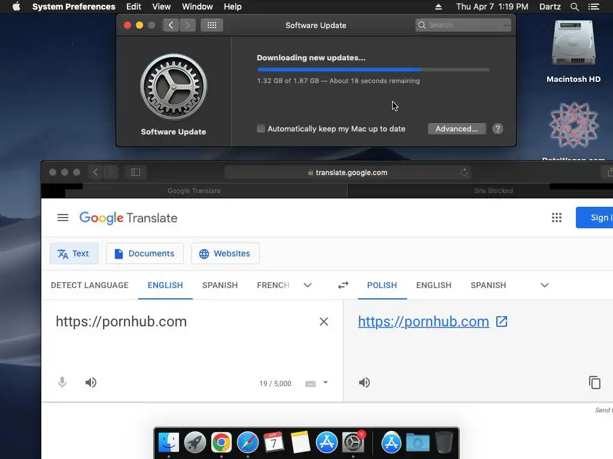Open Notes from the Dock

point(301,443)
